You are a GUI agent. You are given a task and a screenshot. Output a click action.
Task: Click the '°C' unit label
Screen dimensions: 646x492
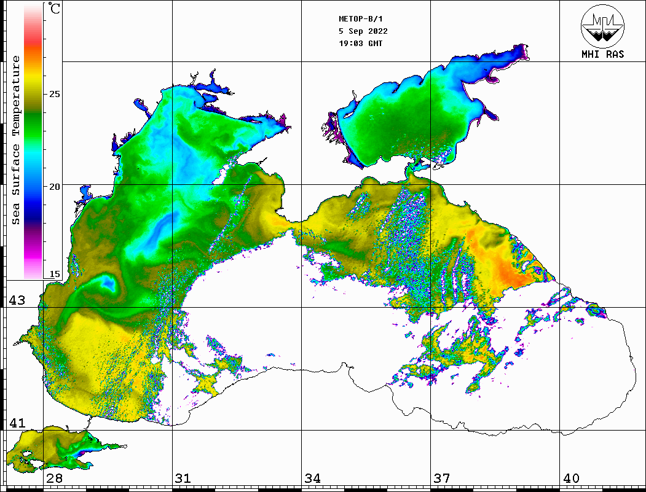click(54, 8)
